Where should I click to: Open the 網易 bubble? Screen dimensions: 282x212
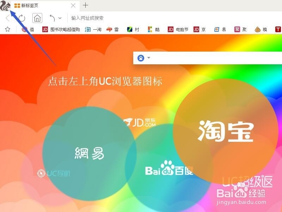tap(90, 153)
